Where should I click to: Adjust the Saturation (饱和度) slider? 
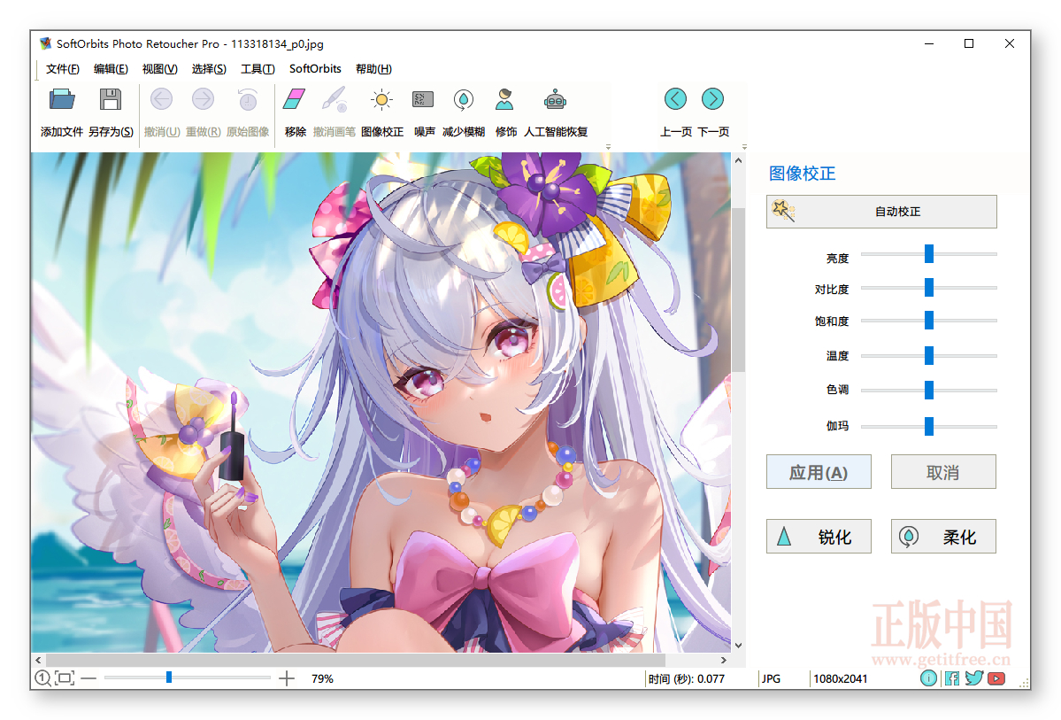tap(929, 321)
